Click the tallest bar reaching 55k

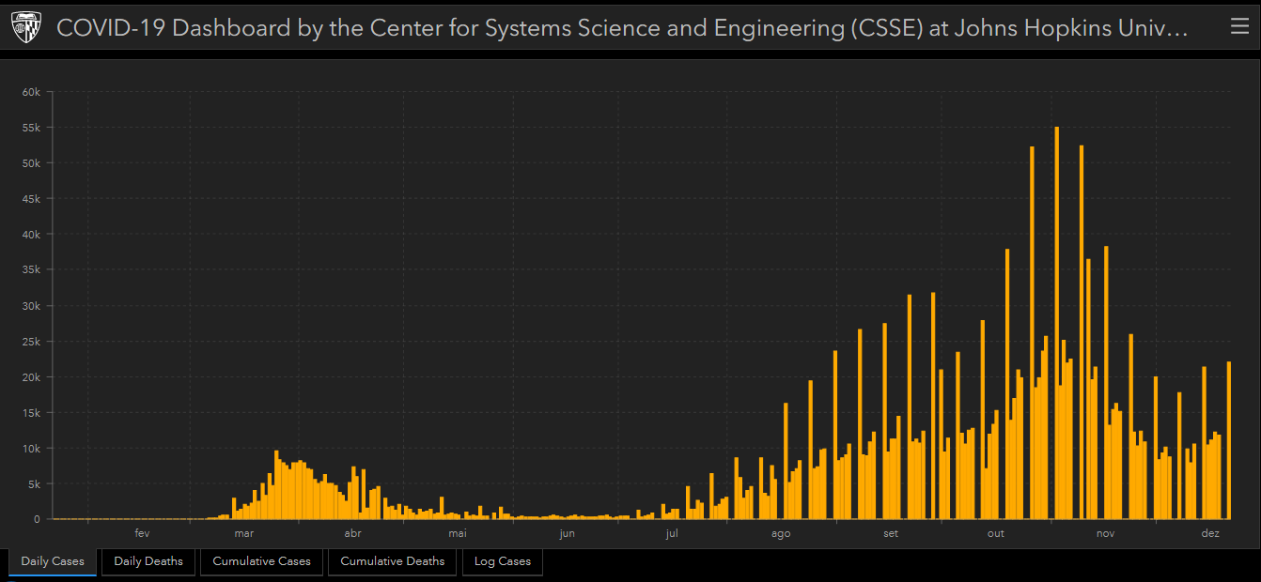[x=1057, y=323]
